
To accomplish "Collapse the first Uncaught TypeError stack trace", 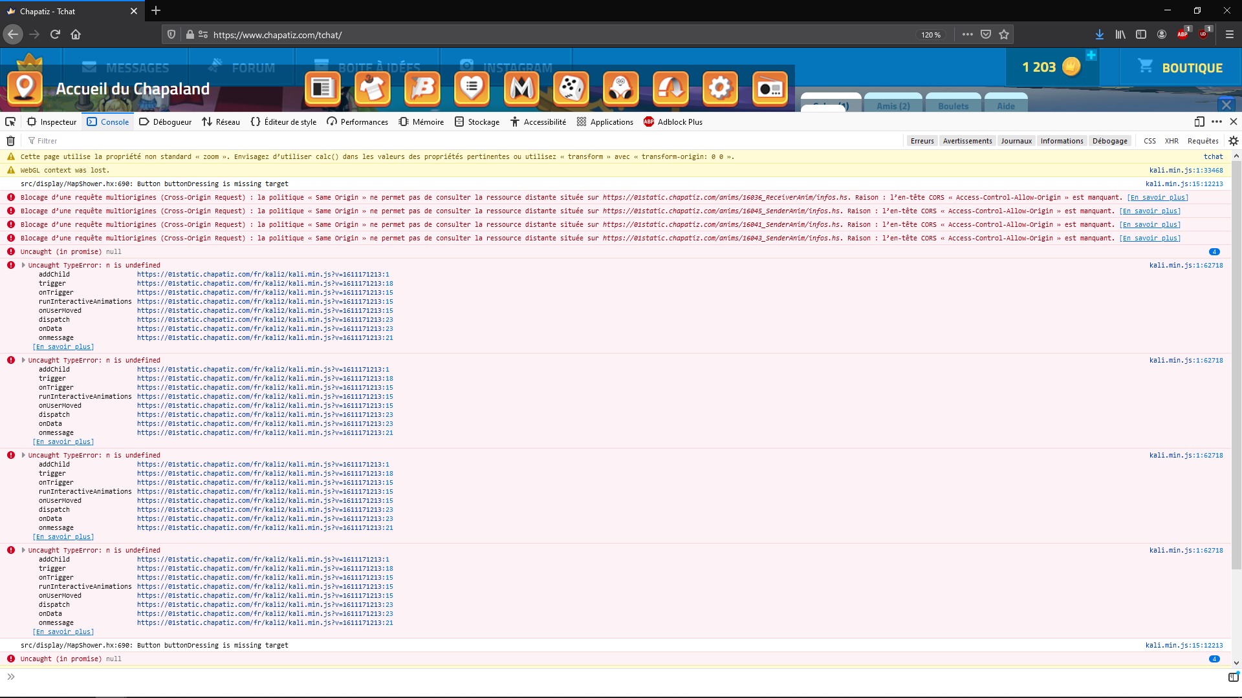I will 23,265.
